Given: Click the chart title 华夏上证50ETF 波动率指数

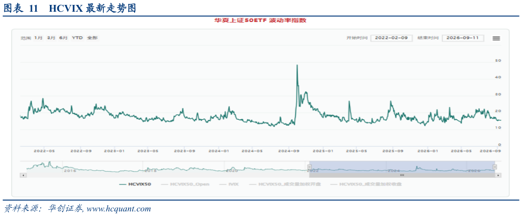Looking at the screenshot, I should [260, 20].
